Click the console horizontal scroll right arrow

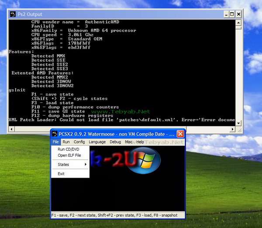233,129
